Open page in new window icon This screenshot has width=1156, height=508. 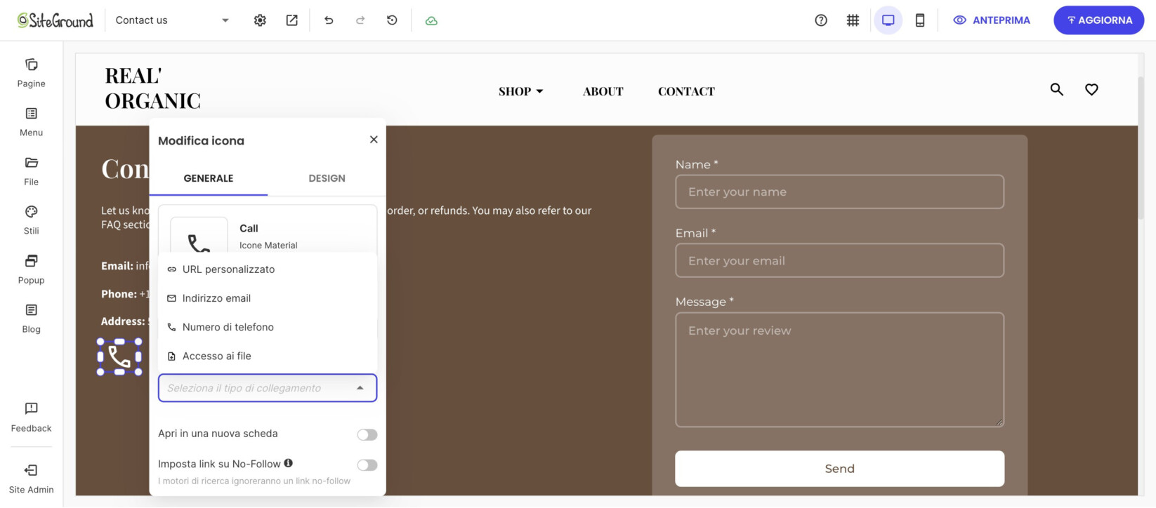tap(291, 20)
